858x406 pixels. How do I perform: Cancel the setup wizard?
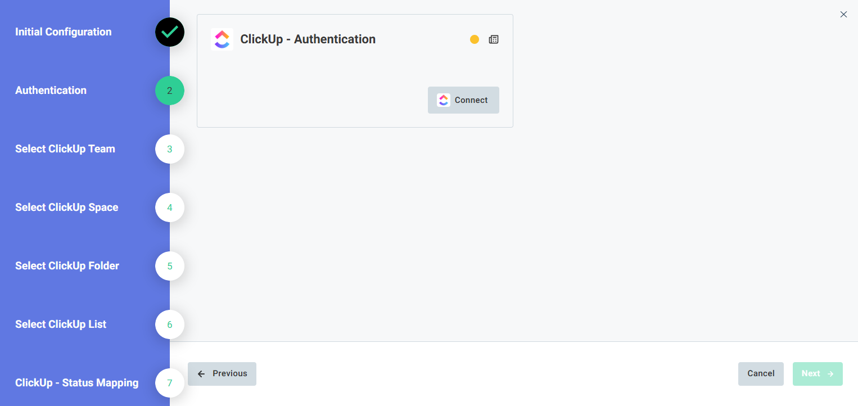coord(761,374)
